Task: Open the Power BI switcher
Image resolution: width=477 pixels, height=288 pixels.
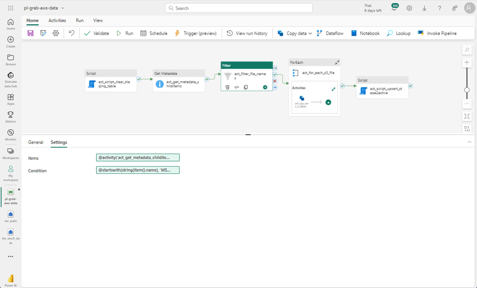Action: coord(11,281)
